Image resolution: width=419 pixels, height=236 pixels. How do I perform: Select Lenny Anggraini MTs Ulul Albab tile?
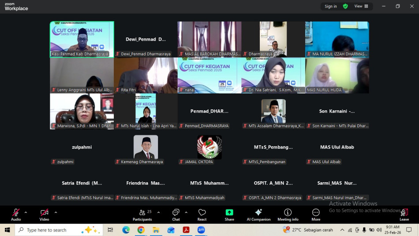pyautogui.click(x=82, y=75)
